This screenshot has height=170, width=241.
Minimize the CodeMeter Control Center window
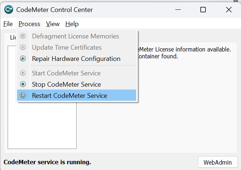point(178,10)
